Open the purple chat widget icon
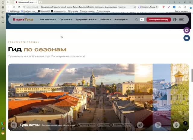The width and height of the screenshot is (193, 140). coord(187,30)
